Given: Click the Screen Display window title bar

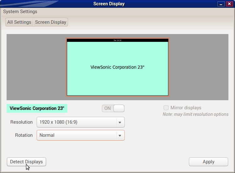Looking at the screenshot, I should (x=109, y=4).
